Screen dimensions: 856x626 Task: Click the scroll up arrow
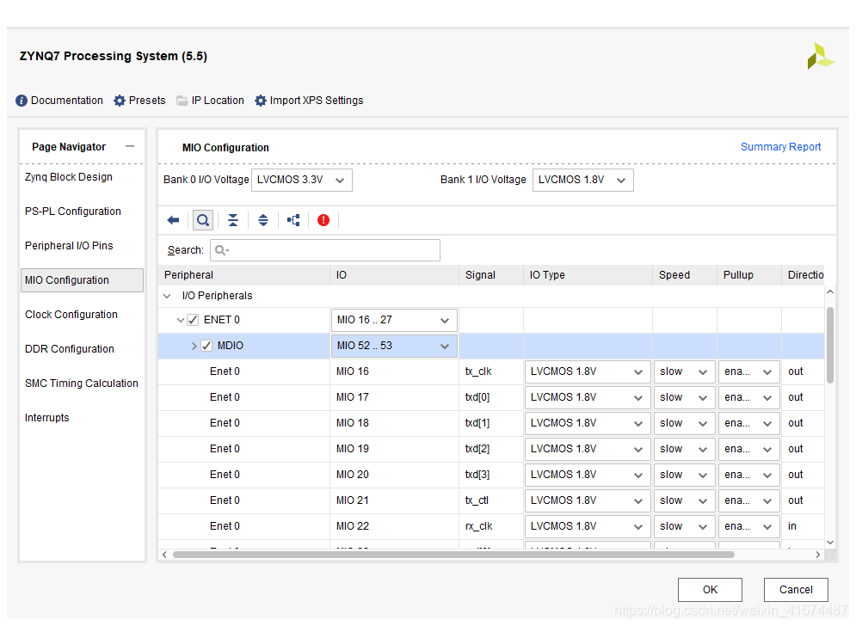point(830,292)
